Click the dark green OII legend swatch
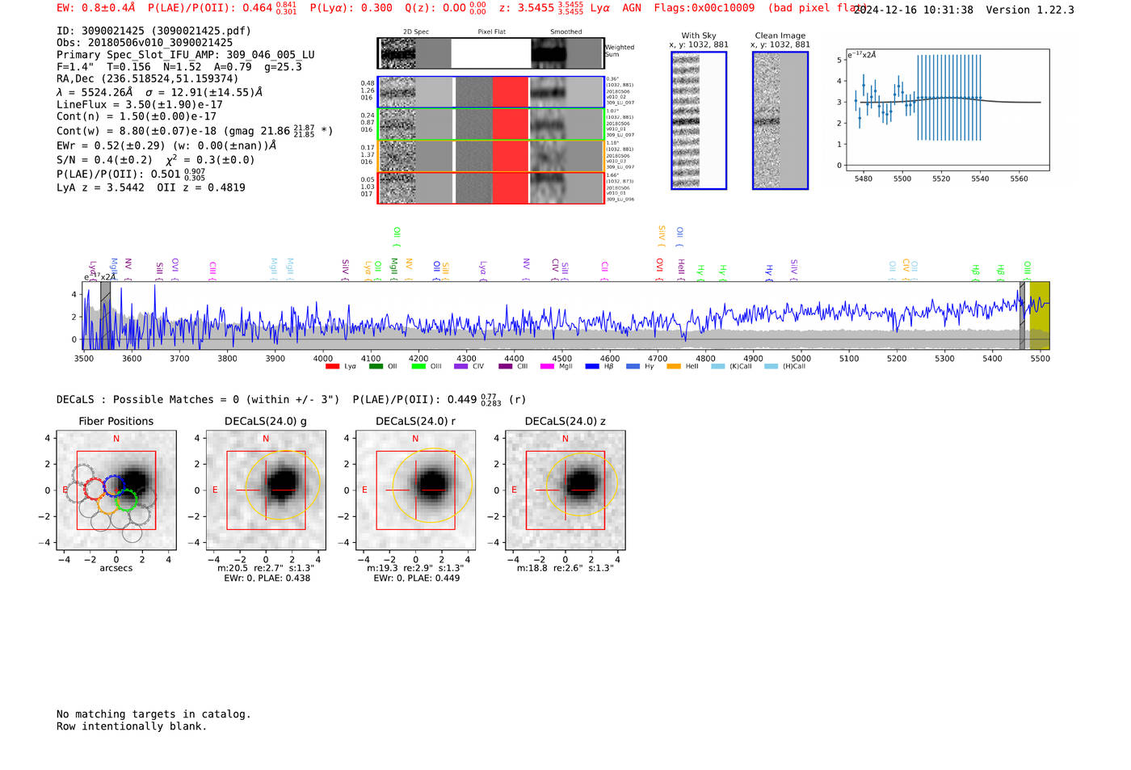1131x770 pixels. coord(376,367)
